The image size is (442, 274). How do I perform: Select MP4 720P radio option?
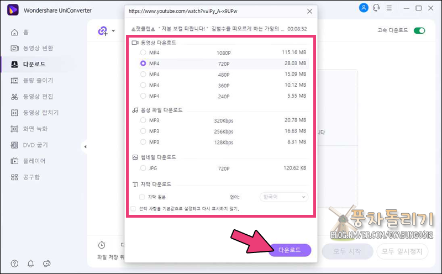143,64
